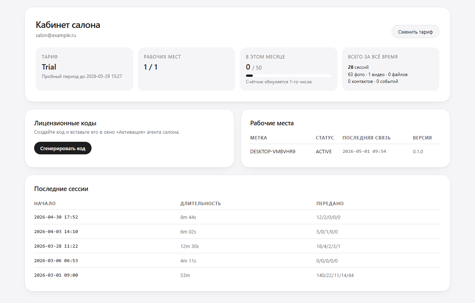Click the transferred value 18/4/2/3/1
Screen dimensions: 475x303
click(x=328, y=246)
